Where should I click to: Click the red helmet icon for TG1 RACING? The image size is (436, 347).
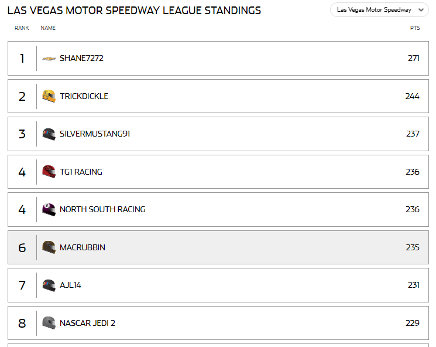click(49, 172)
